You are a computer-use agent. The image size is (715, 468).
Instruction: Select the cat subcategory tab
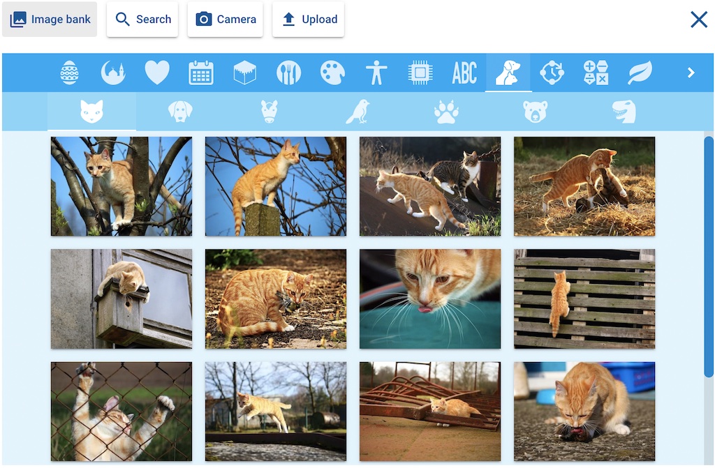91,112
